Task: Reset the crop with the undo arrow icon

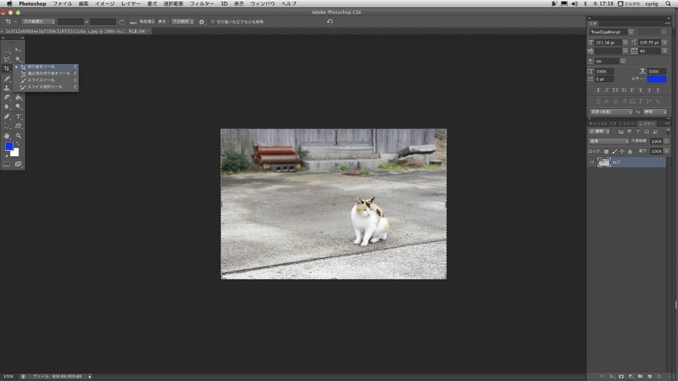Action: pos(329,22)
